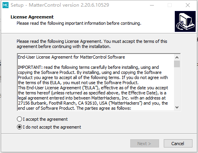Select "I do not accept the agreement"

point(19,127)
